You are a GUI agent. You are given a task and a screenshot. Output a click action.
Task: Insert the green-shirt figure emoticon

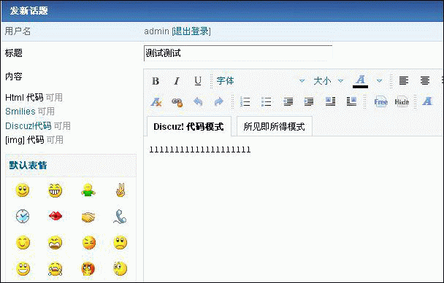click(x=88, y=190)
